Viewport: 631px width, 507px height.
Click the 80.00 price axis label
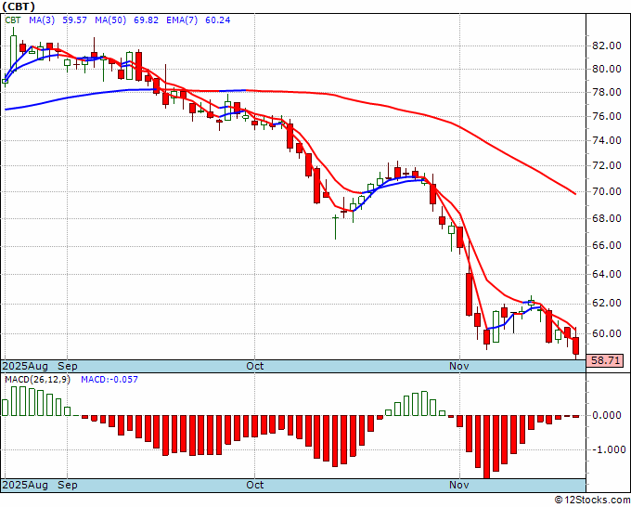pyautogui.click(x=607, y=69)
